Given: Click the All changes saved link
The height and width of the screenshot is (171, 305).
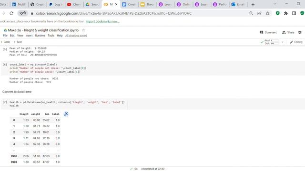Looking at the screenshot, I should (76, 36).
